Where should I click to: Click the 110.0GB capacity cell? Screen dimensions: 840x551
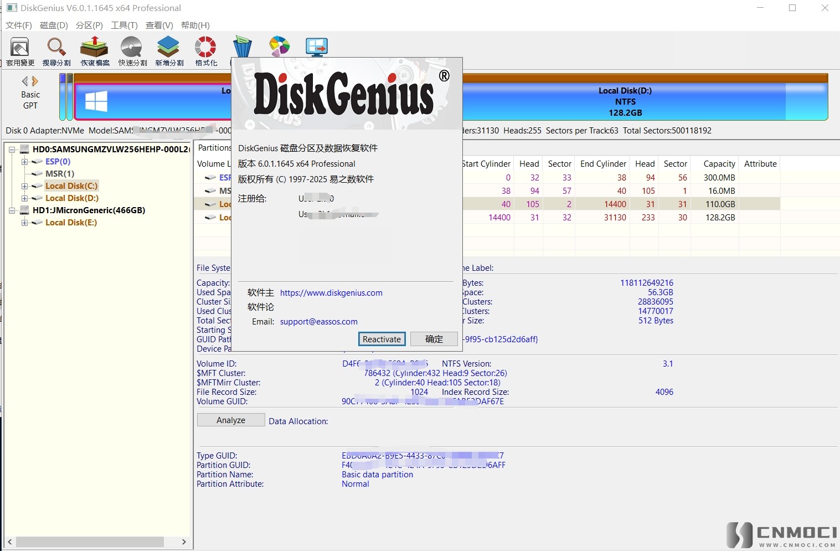point(720,204)
